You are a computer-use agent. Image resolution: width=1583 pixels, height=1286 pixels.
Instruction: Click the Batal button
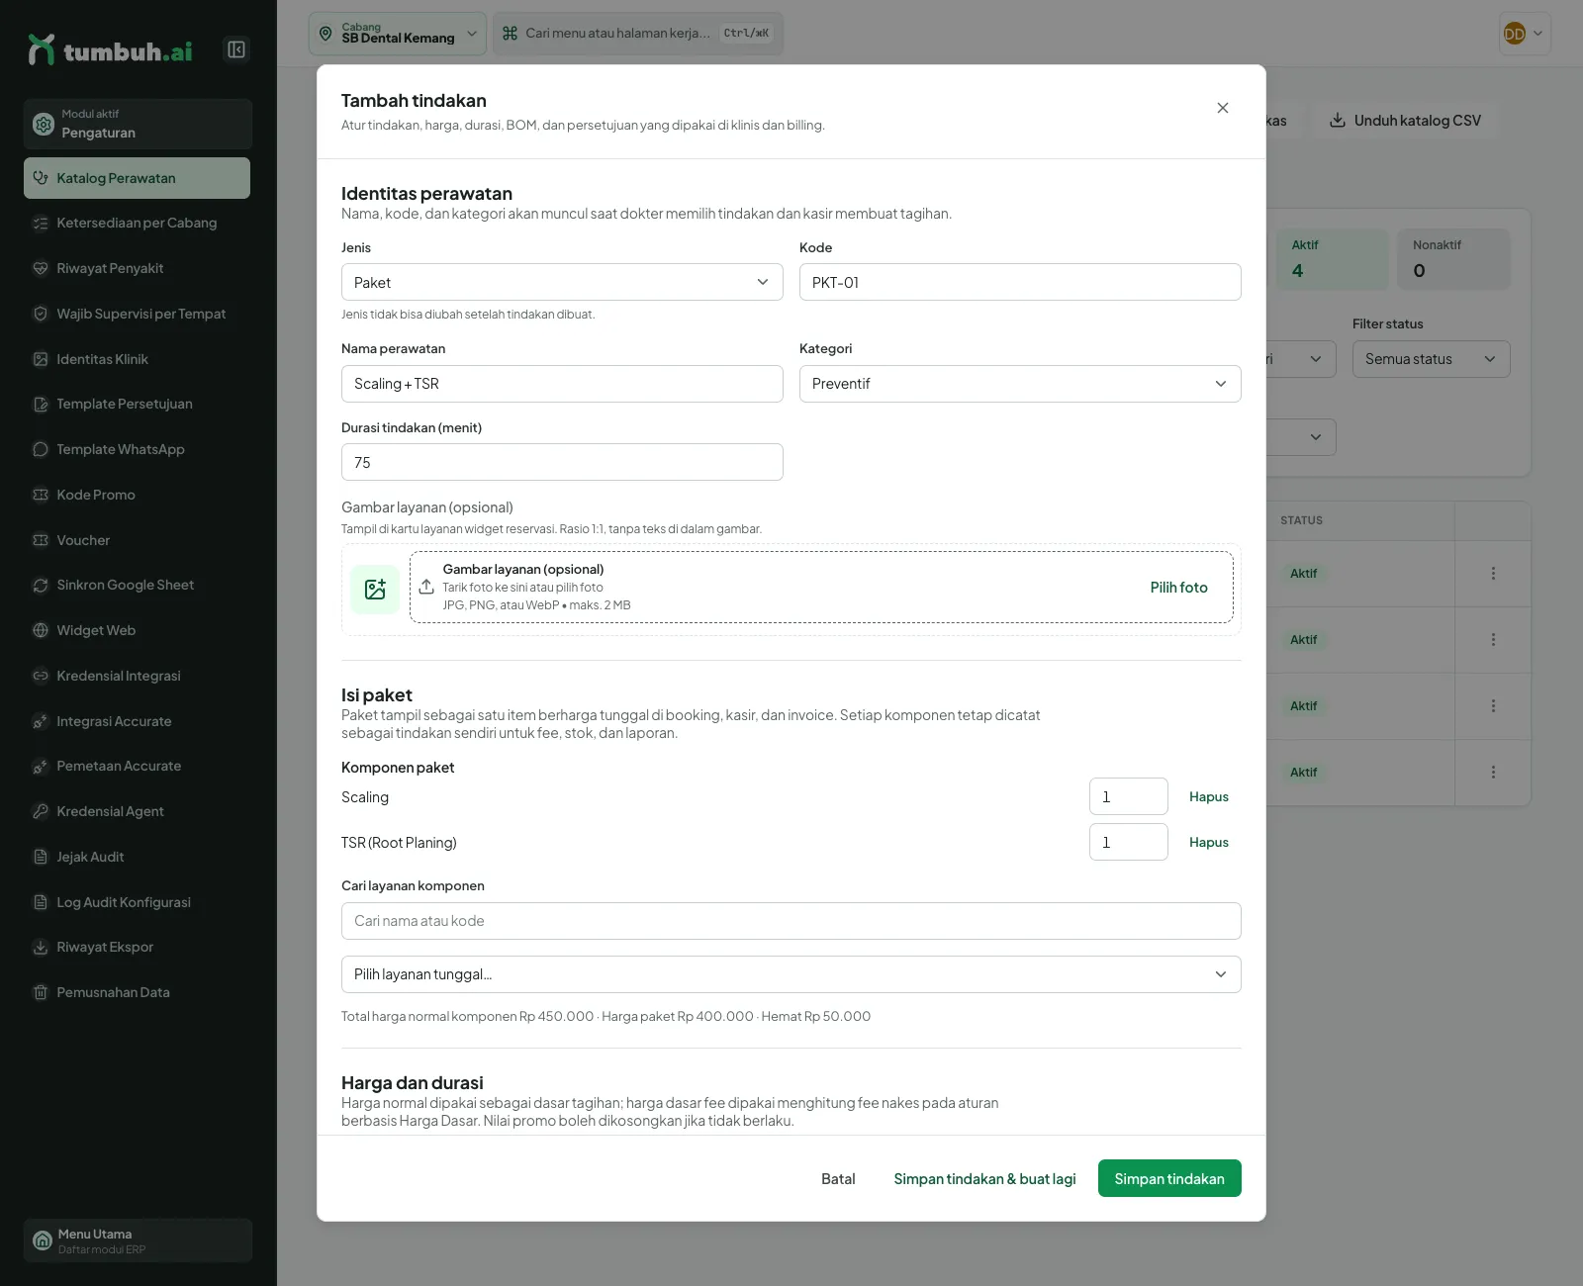click(838, 1179)
